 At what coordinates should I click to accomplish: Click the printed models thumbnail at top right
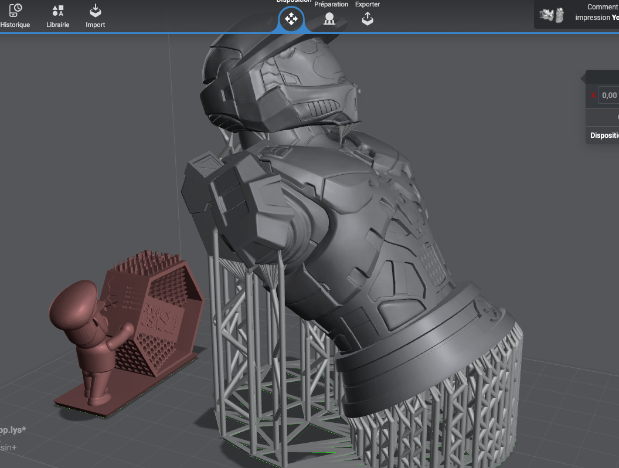(552, 15)
